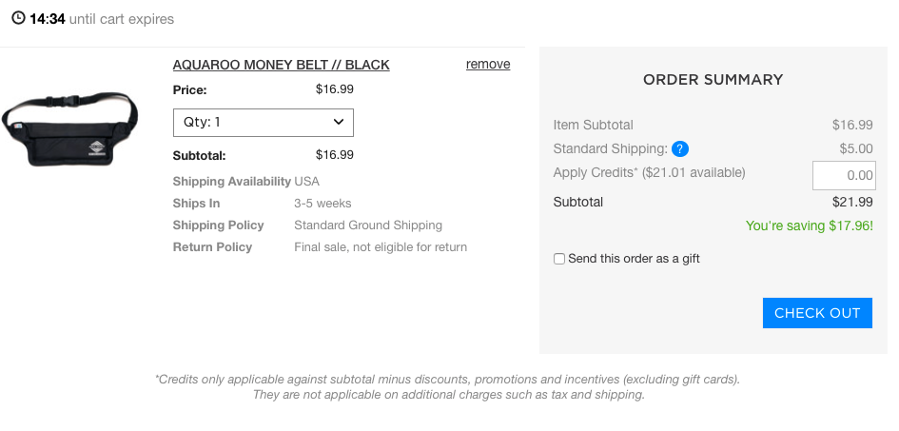Viewport: 899px width, 431px height.
Task: Check the Send this order as a gift box
Action: coord(559,259)
